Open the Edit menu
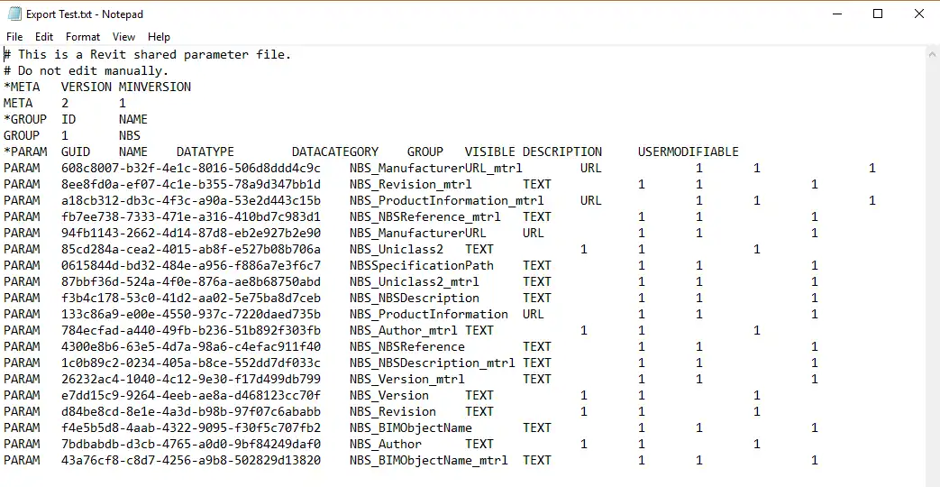 pos(44,37)
